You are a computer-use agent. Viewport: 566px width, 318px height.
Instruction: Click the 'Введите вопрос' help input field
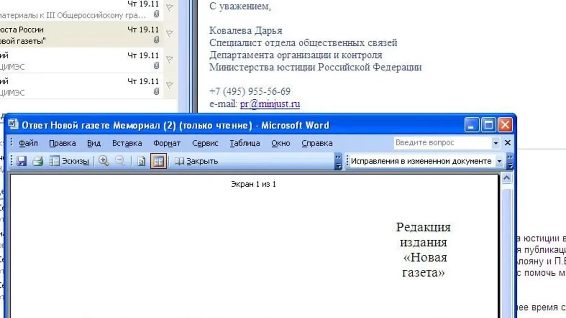(x=441, y=143)
